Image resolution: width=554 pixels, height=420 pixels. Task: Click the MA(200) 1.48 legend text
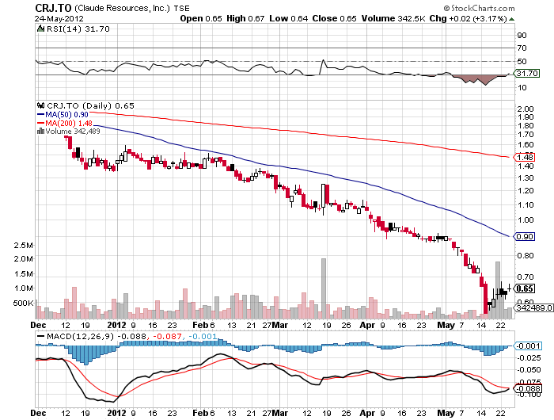[69, 123]
